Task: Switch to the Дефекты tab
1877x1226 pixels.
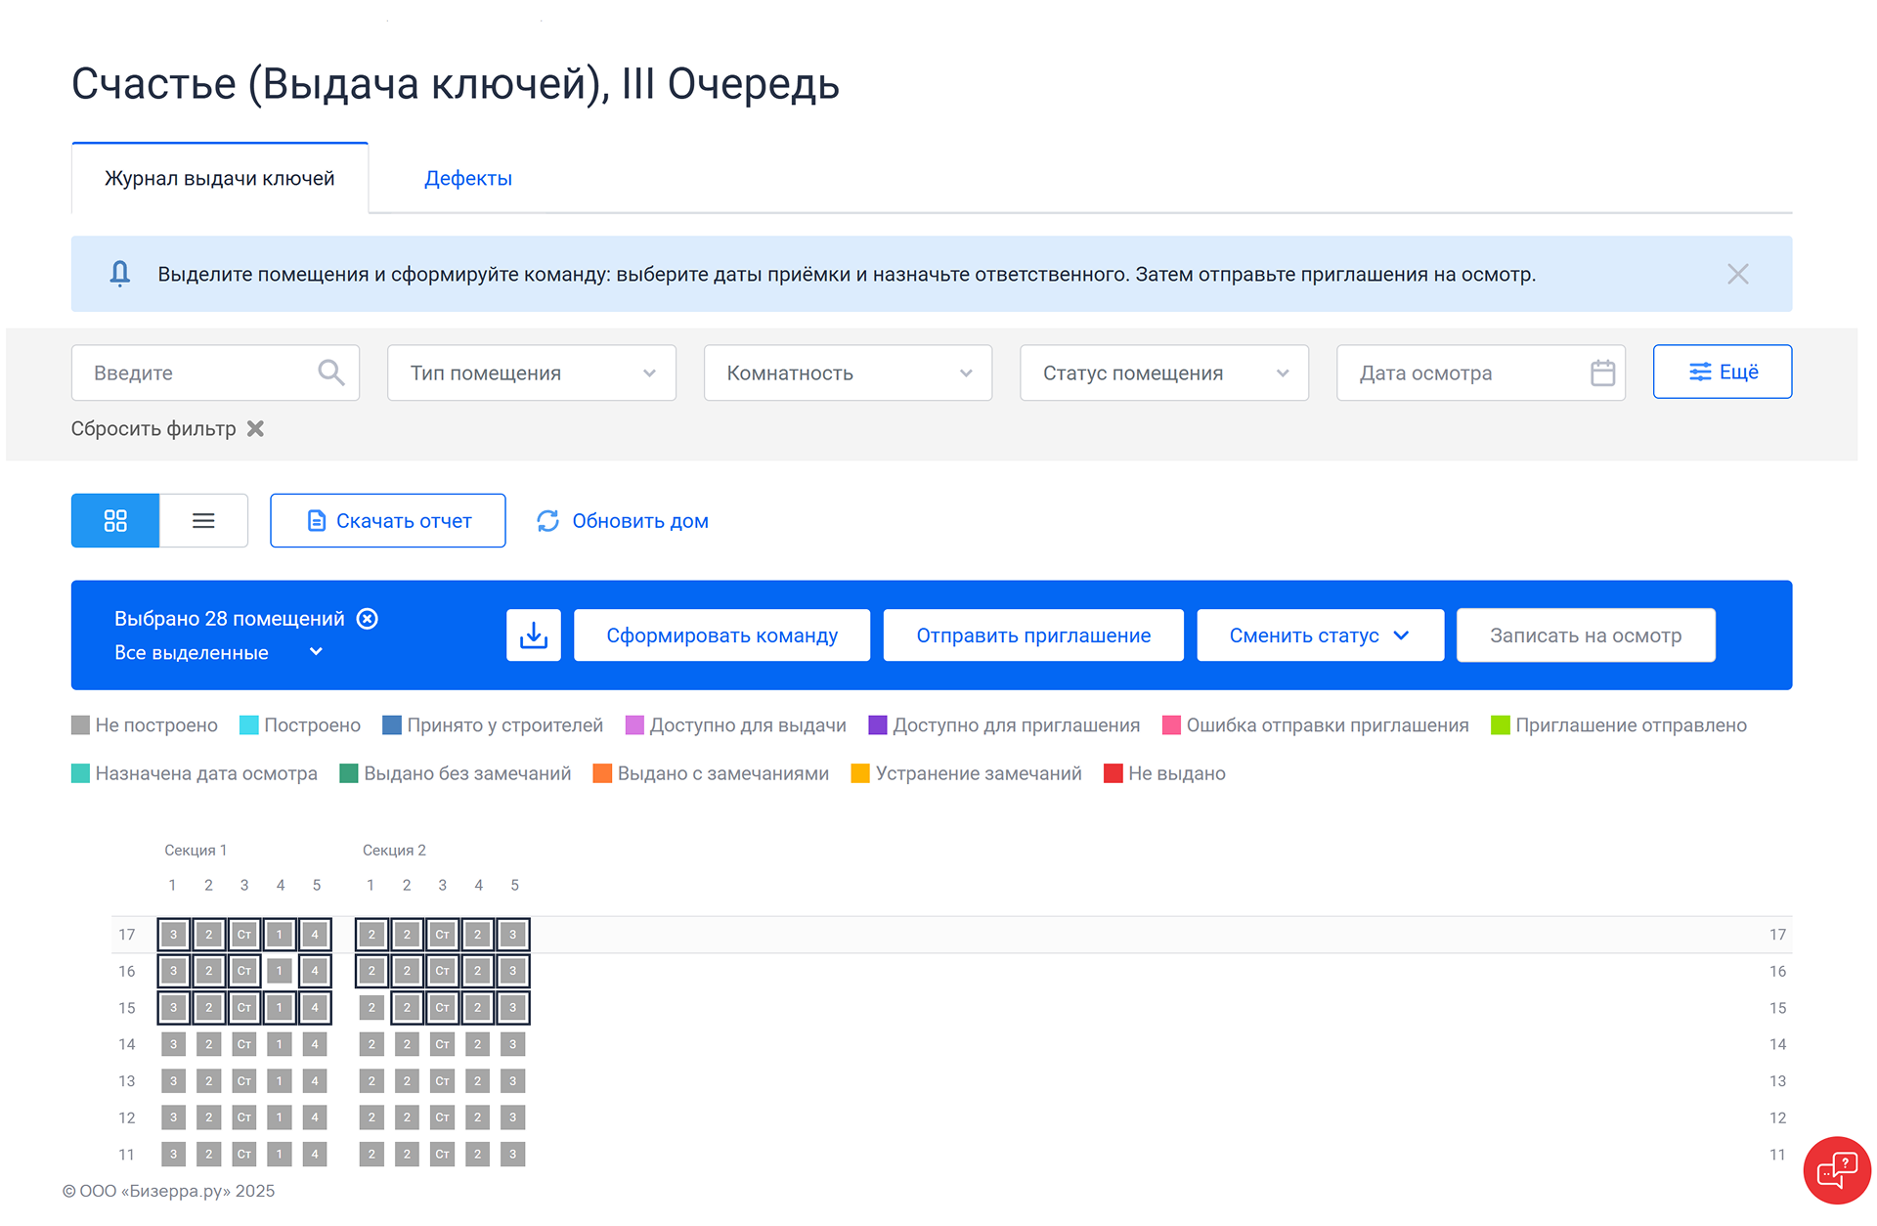Action: (468, 178)
